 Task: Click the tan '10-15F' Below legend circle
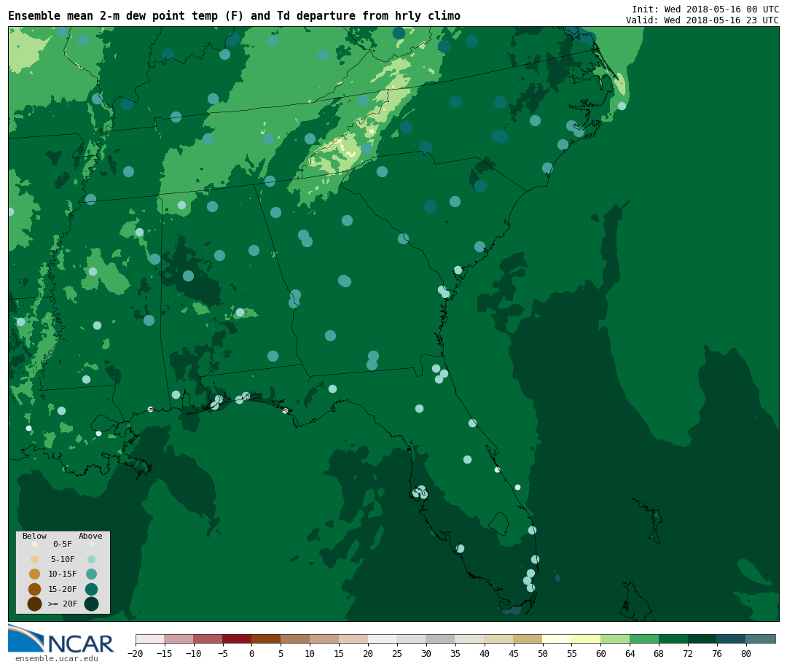coord(34,574)
